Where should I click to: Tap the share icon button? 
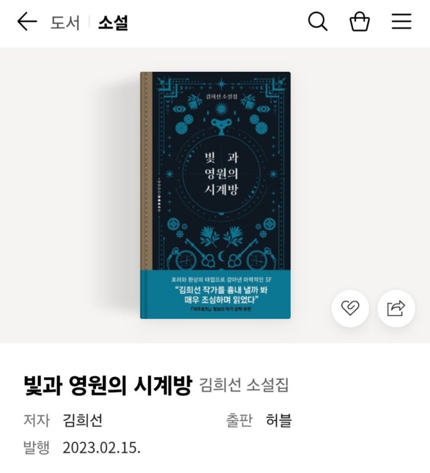396,308
